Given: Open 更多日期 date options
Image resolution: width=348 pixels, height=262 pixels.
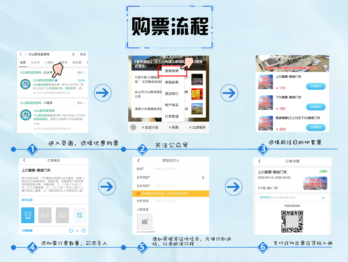Looking at the screenshot, I should [79, 215].
